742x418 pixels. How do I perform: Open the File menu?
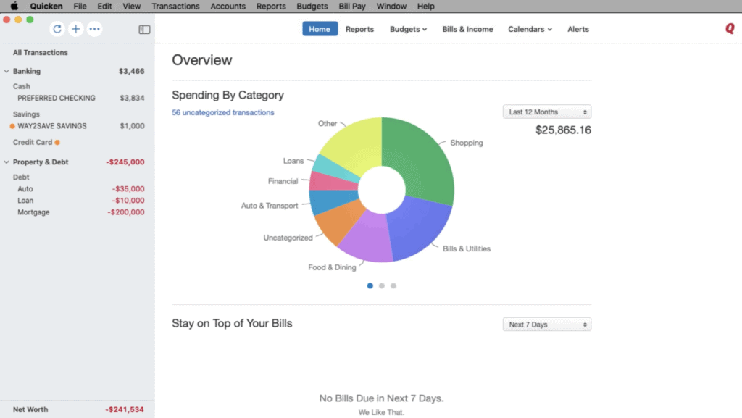click(x=80, y=6)
